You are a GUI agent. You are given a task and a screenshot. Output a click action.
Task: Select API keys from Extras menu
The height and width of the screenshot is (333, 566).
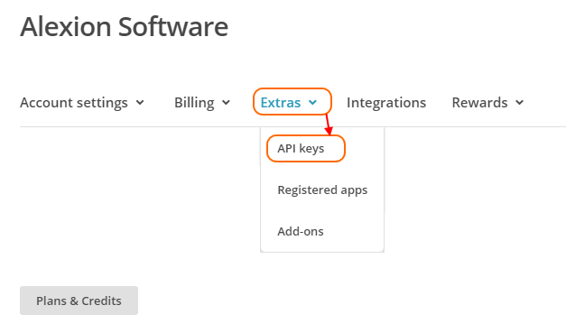coord(301,149)
